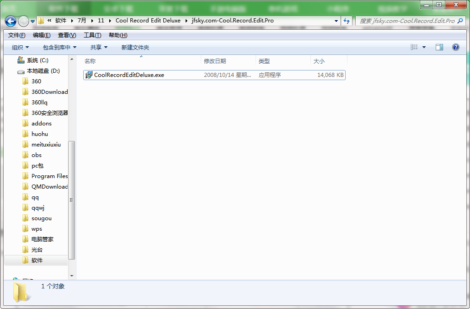
Task: Open the QMDownload folder in tree
Action: click(x=49, y=187)
